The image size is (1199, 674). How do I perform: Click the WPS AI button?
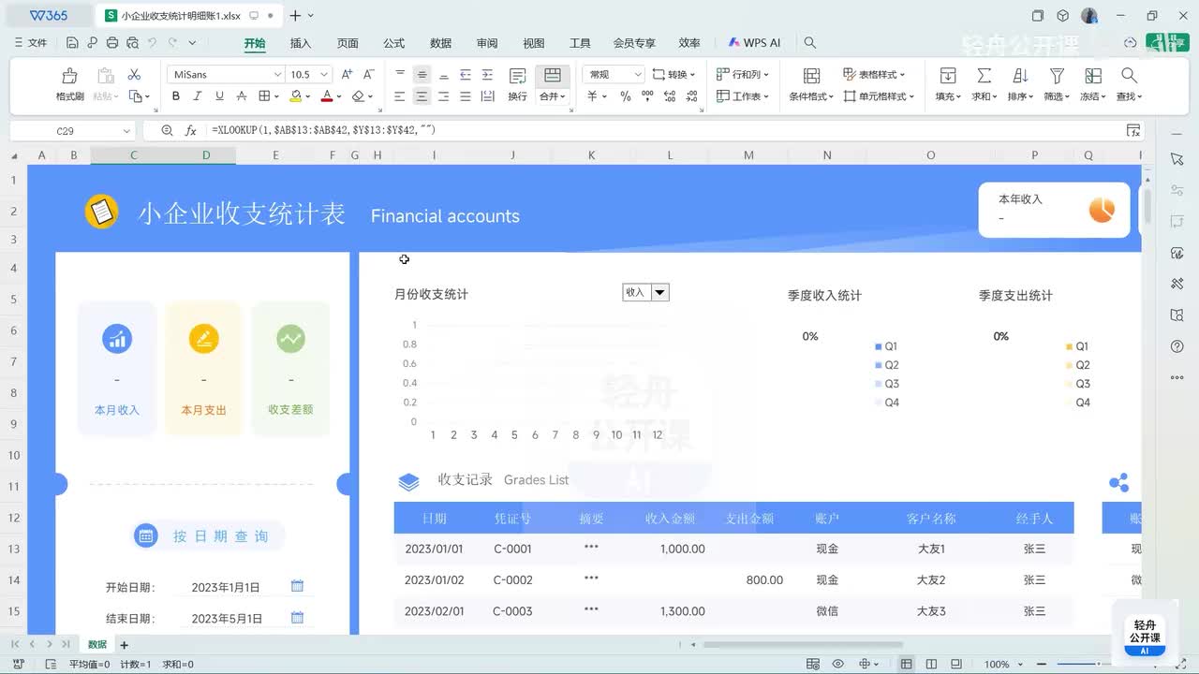(x=754, y=43)
